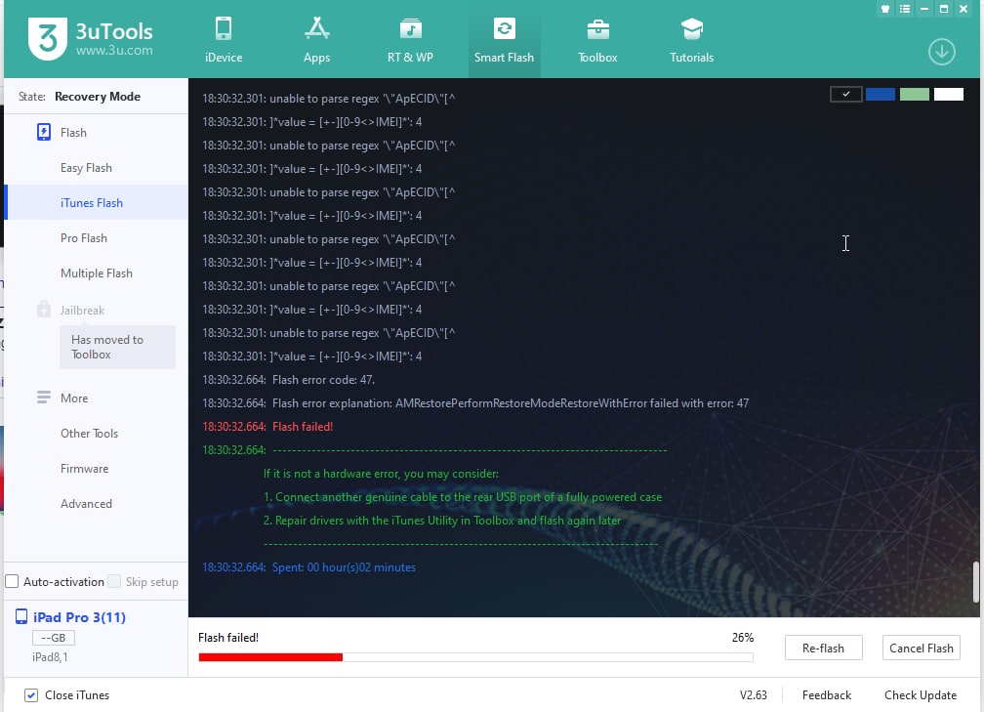Screen dimensions: 984x712
Task: Click the --GB storage badge
Action: (x=54, y=638)
